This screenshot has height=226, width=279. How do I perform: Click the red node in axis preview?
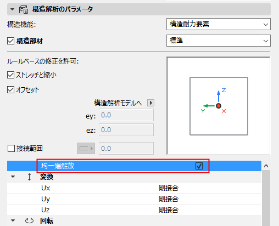point(219,106)
